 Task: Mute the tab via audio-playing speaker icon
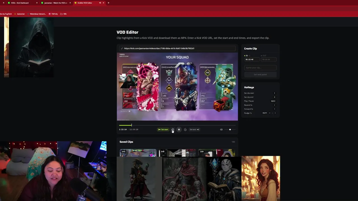[x=100, y=3]
